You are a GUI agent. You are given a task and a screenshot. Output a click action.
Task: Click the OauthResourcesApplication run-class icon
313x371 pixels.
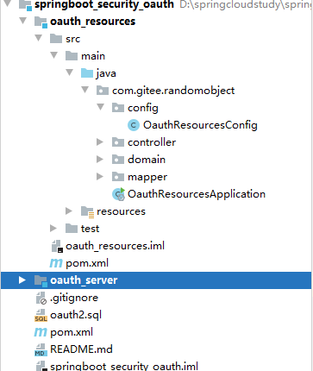(x=118, y=194)
